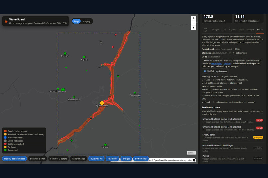Click the gray could-not-assess marker

click(101, 42)
